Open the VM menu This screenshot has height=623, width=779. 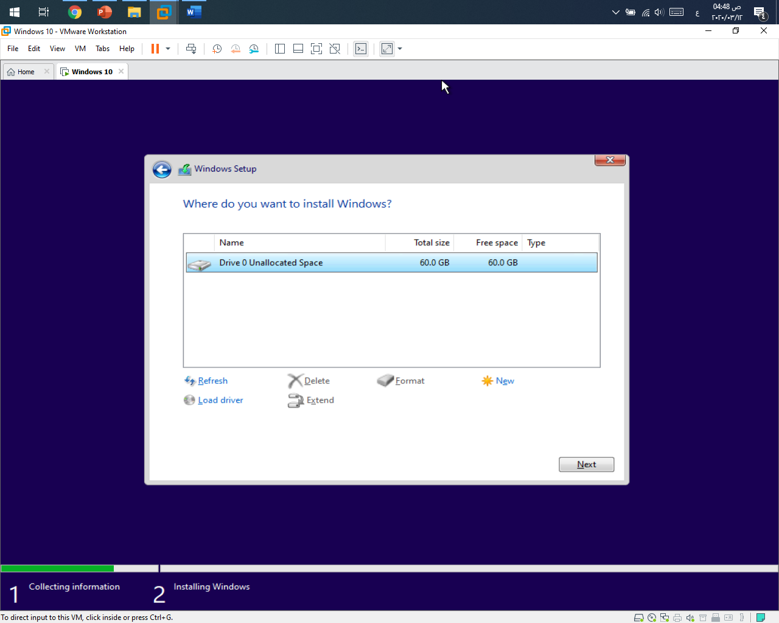80,49
